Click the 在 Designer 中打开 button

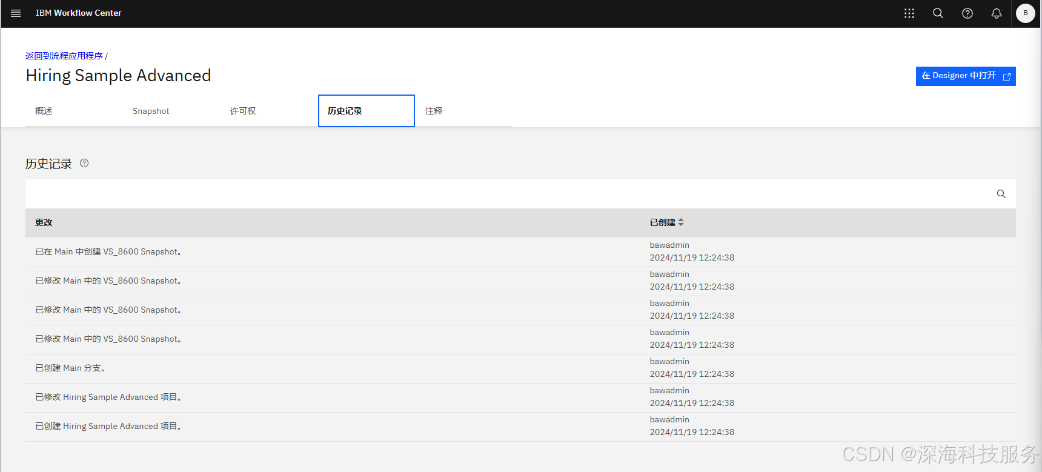tap(966, 76)
